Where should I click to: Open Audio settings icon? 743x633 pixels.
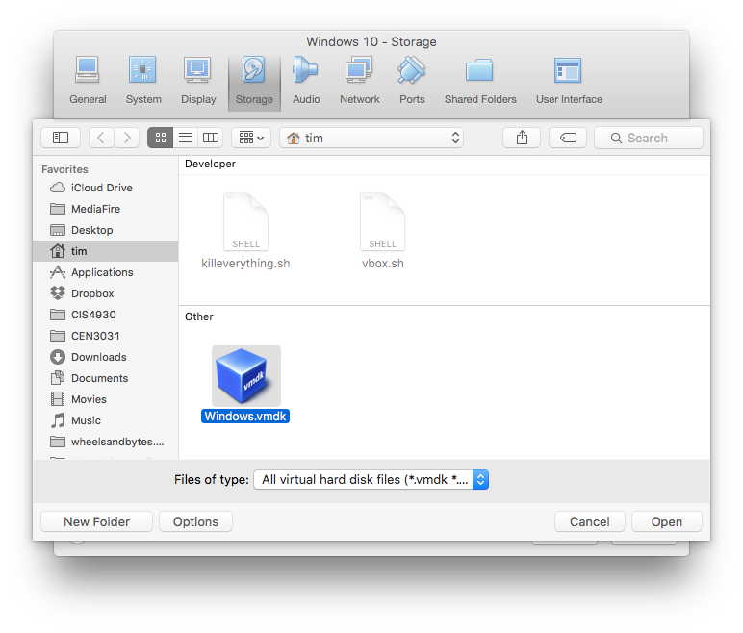(x=306, y=81)
